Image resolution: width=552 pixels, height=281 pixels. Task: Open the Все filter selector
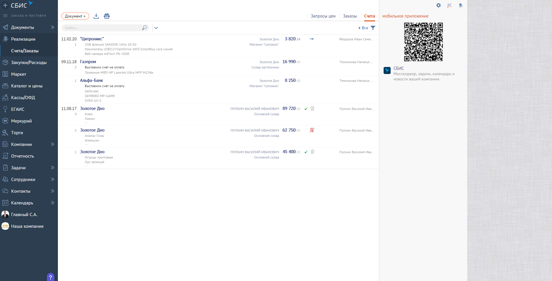[x=363, y=28]
